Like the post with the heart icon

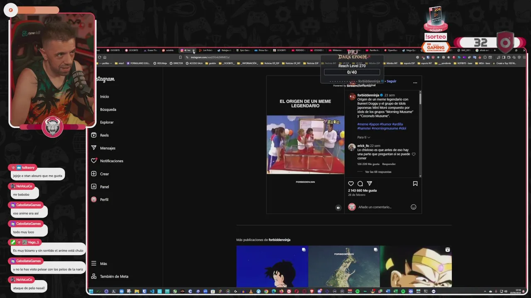pyautogui.click(x=351, y=184)
